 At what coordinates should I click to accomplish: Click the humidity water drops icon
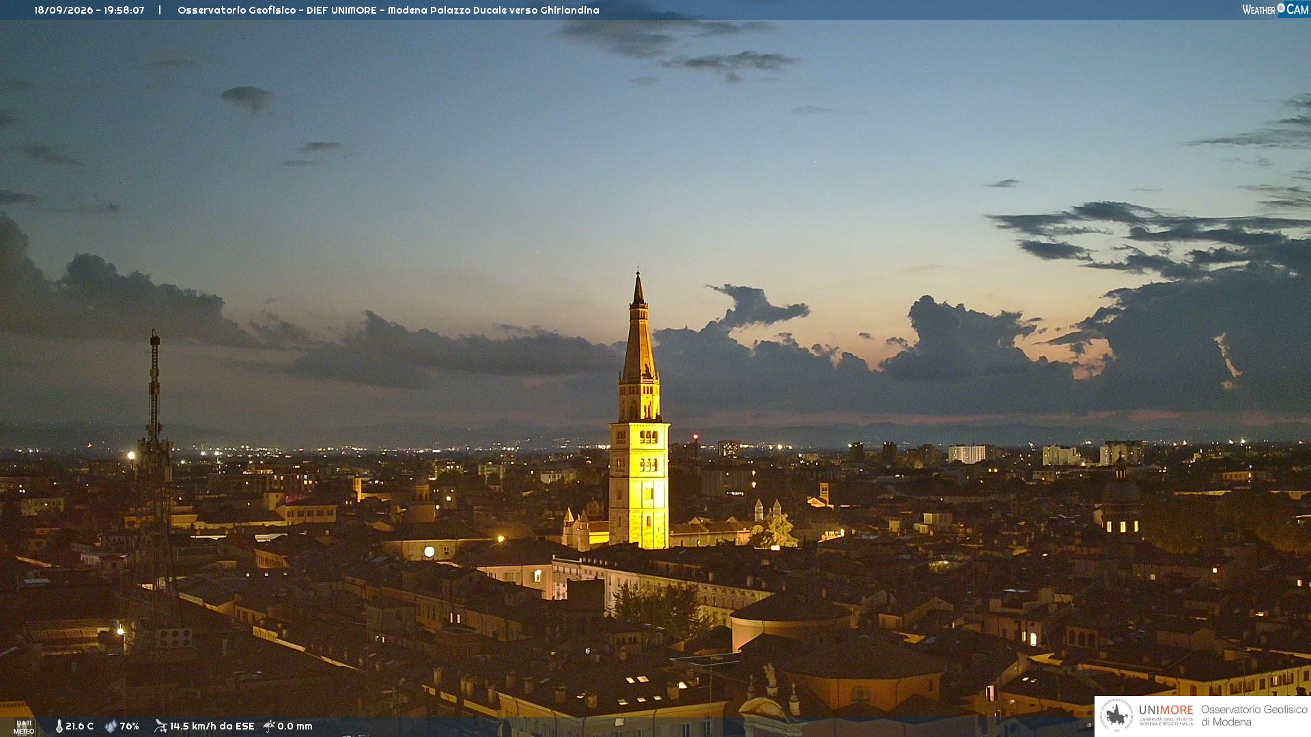(x=111, y=726)
